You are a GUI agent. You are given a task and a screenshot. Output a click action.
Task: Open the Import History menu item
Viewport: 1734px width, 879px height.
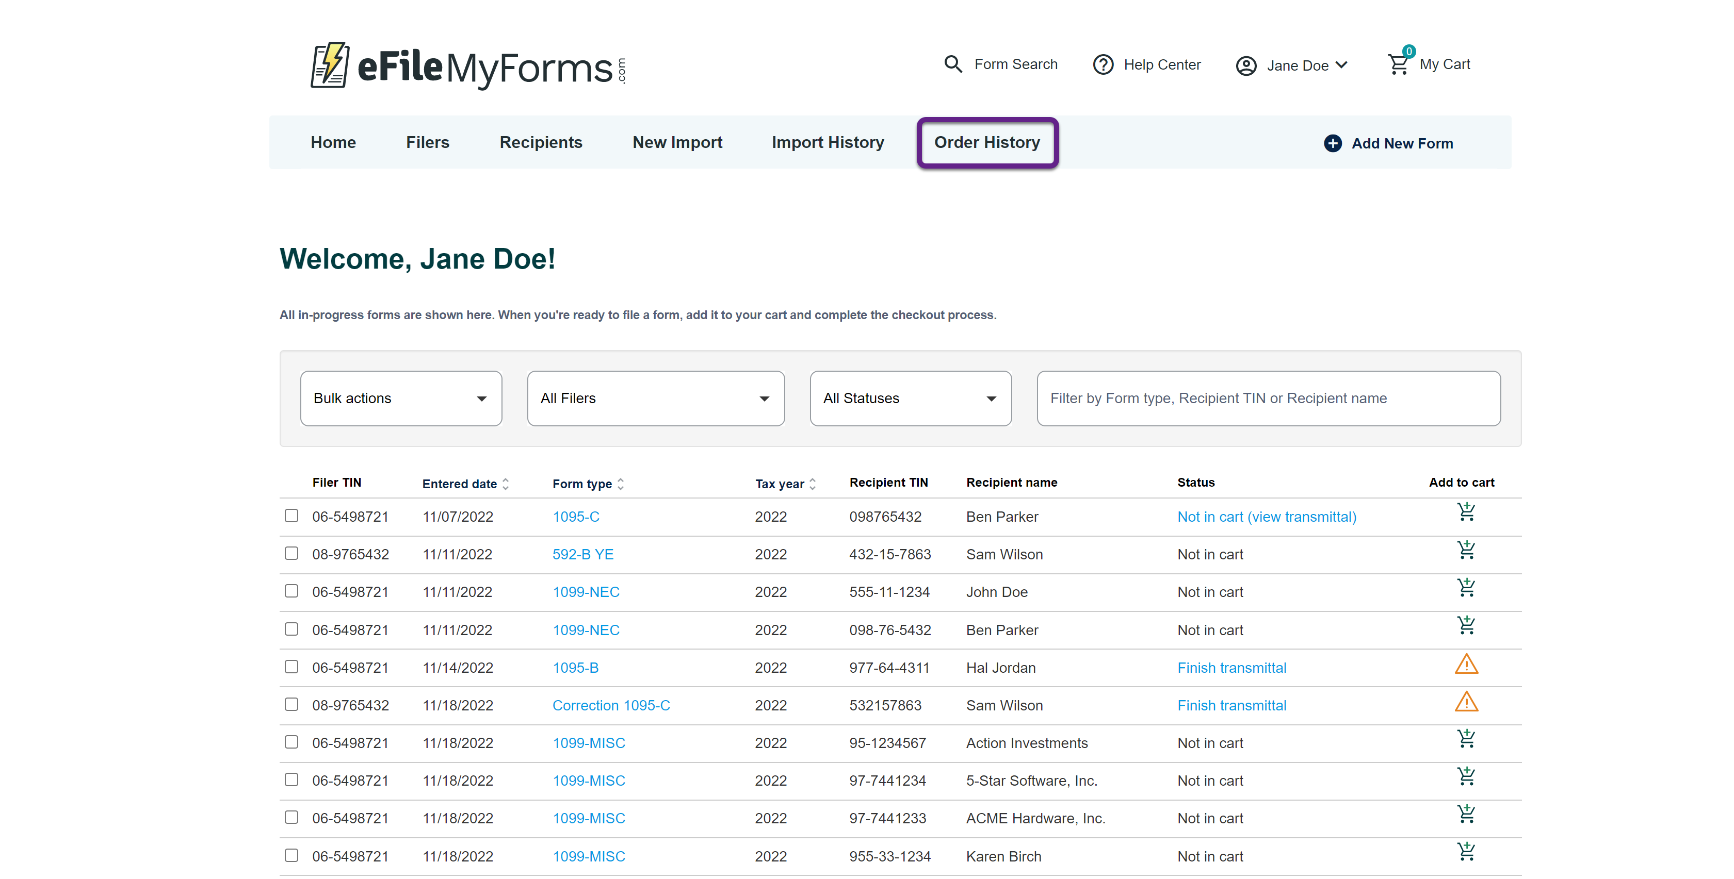[x=828, y=143]
